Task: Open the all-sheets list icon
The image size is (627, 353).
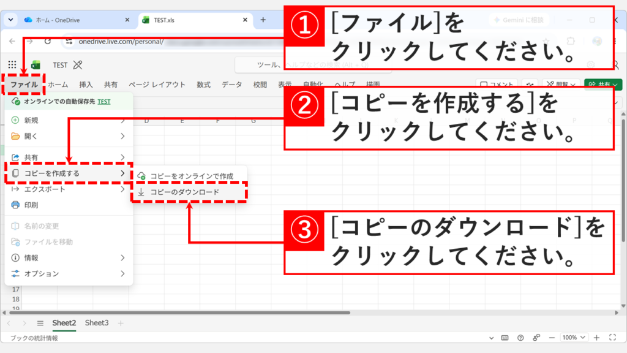Action: coord(40,323)
